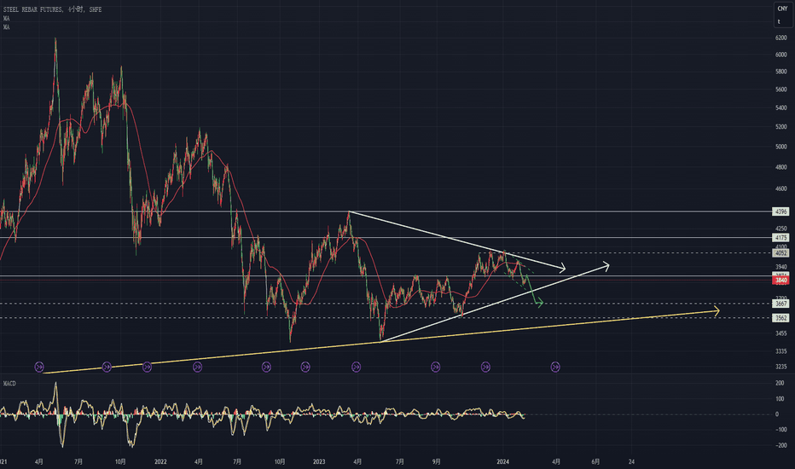
Task: Click the 6月 label on time axis
Action: [595, 462]
